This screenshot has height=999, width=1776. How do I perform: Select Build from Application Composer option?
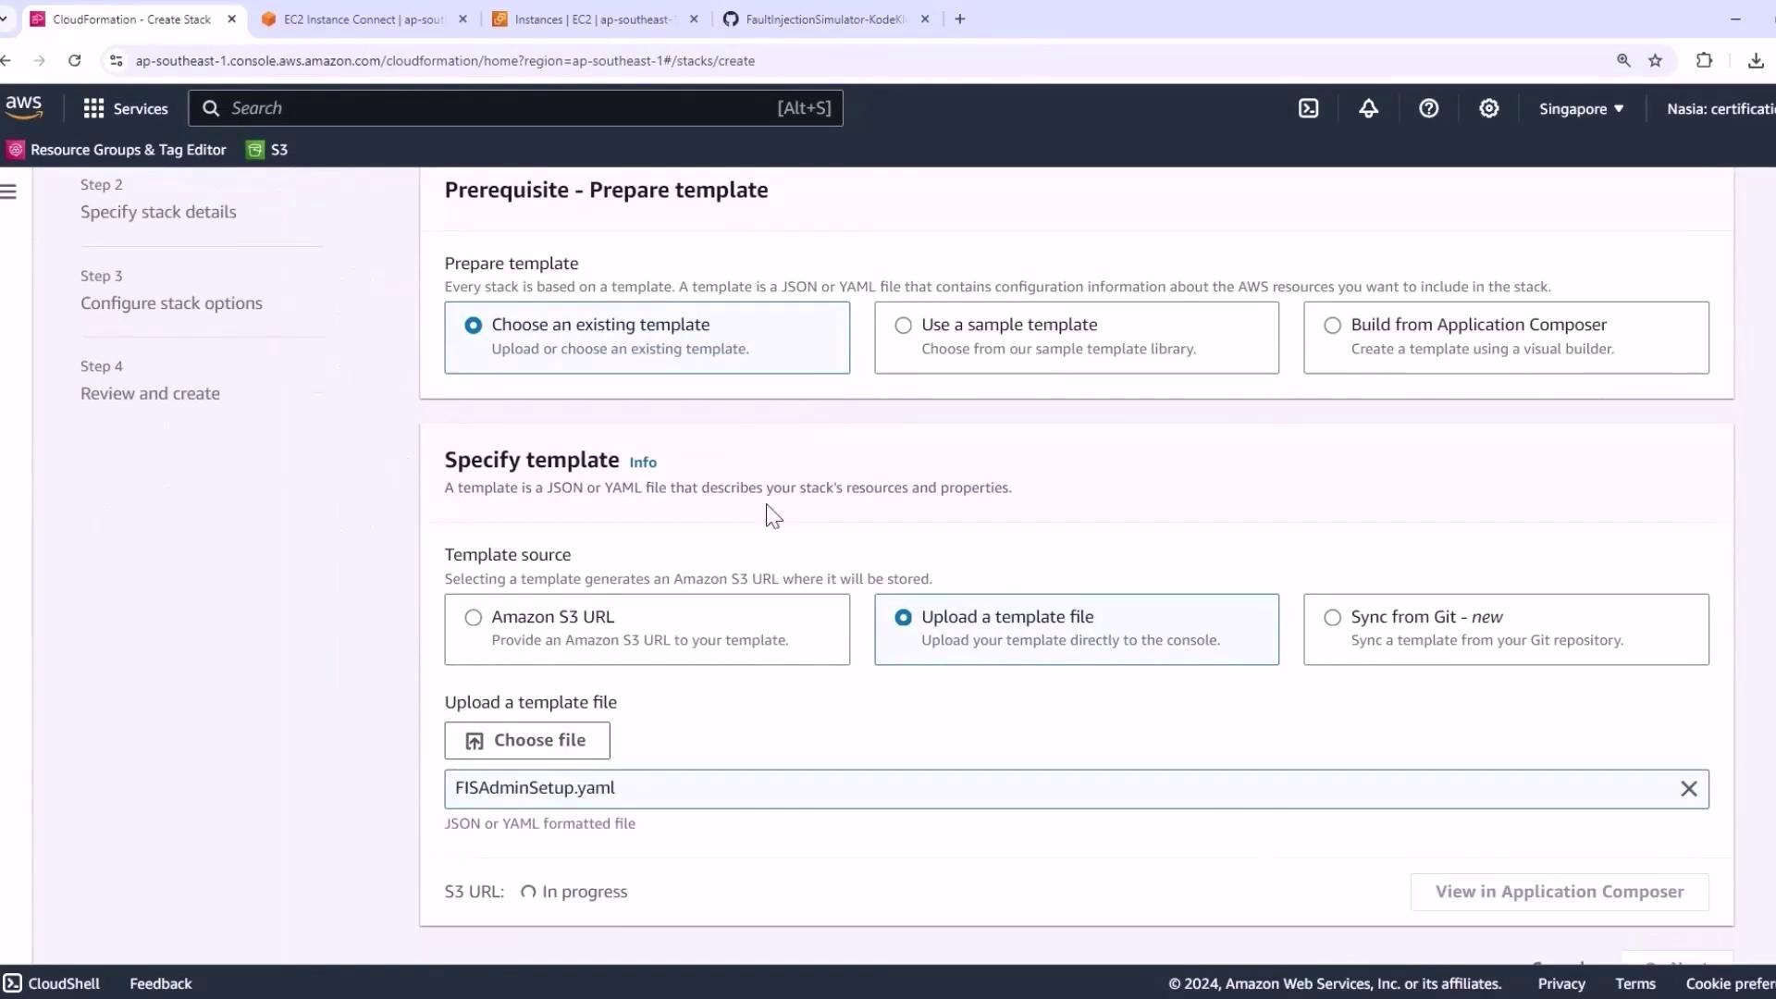(1332, 326)
